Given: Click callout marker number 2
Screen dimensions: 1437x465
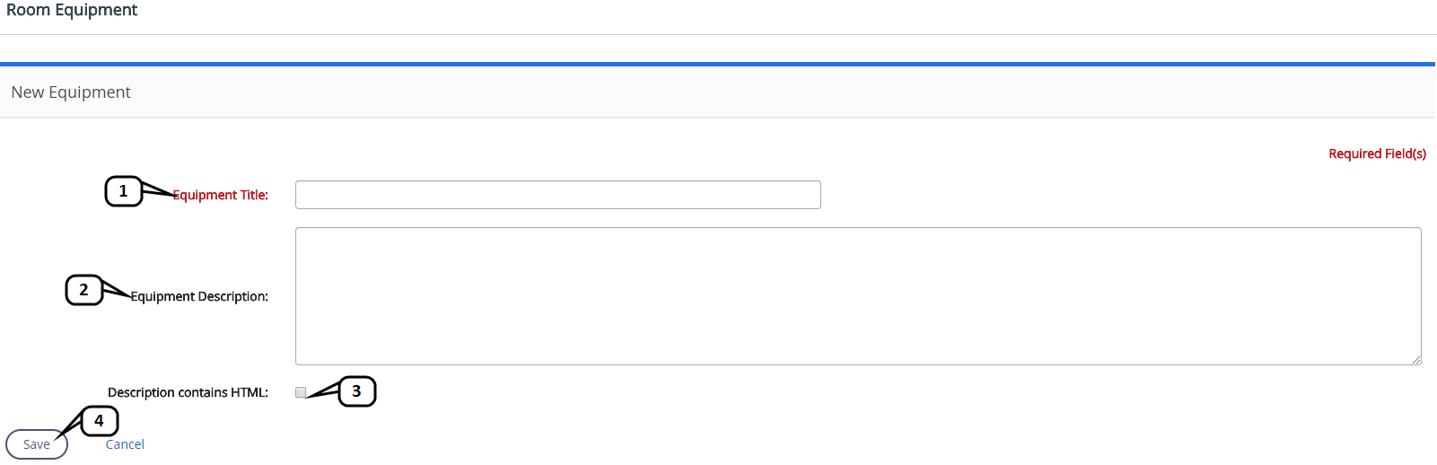Looking at the screenshot, I should [84, 290].
